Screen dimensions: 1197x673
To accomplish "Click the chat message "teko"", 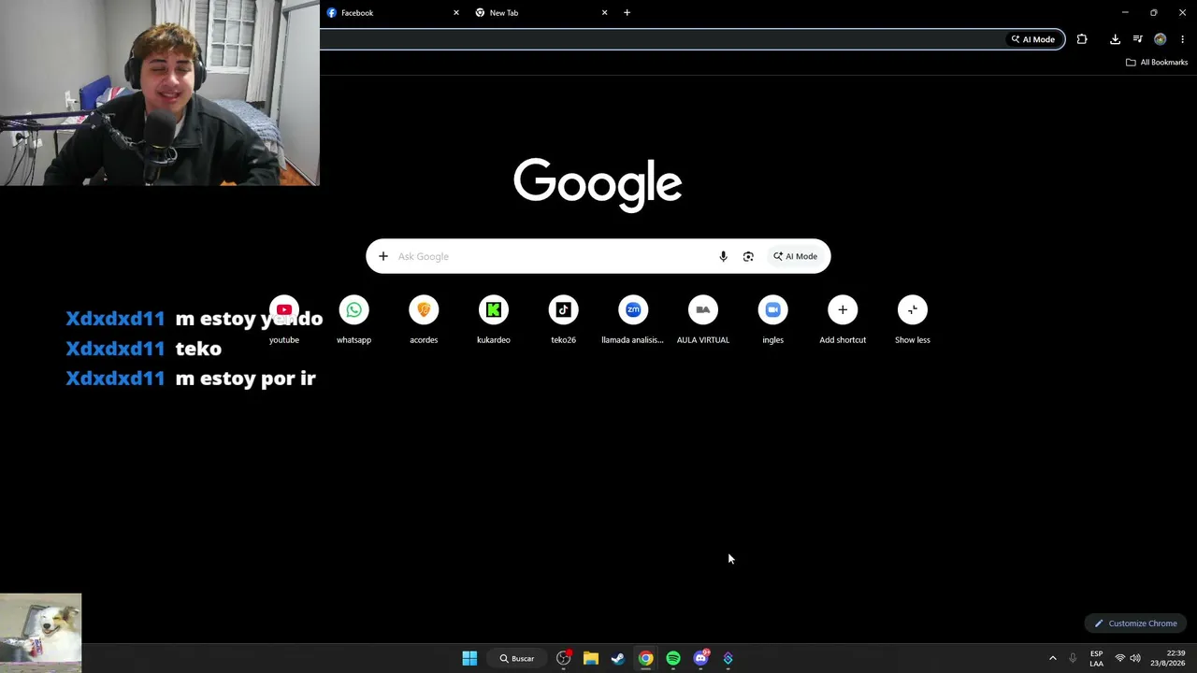I will pos(198,349).
